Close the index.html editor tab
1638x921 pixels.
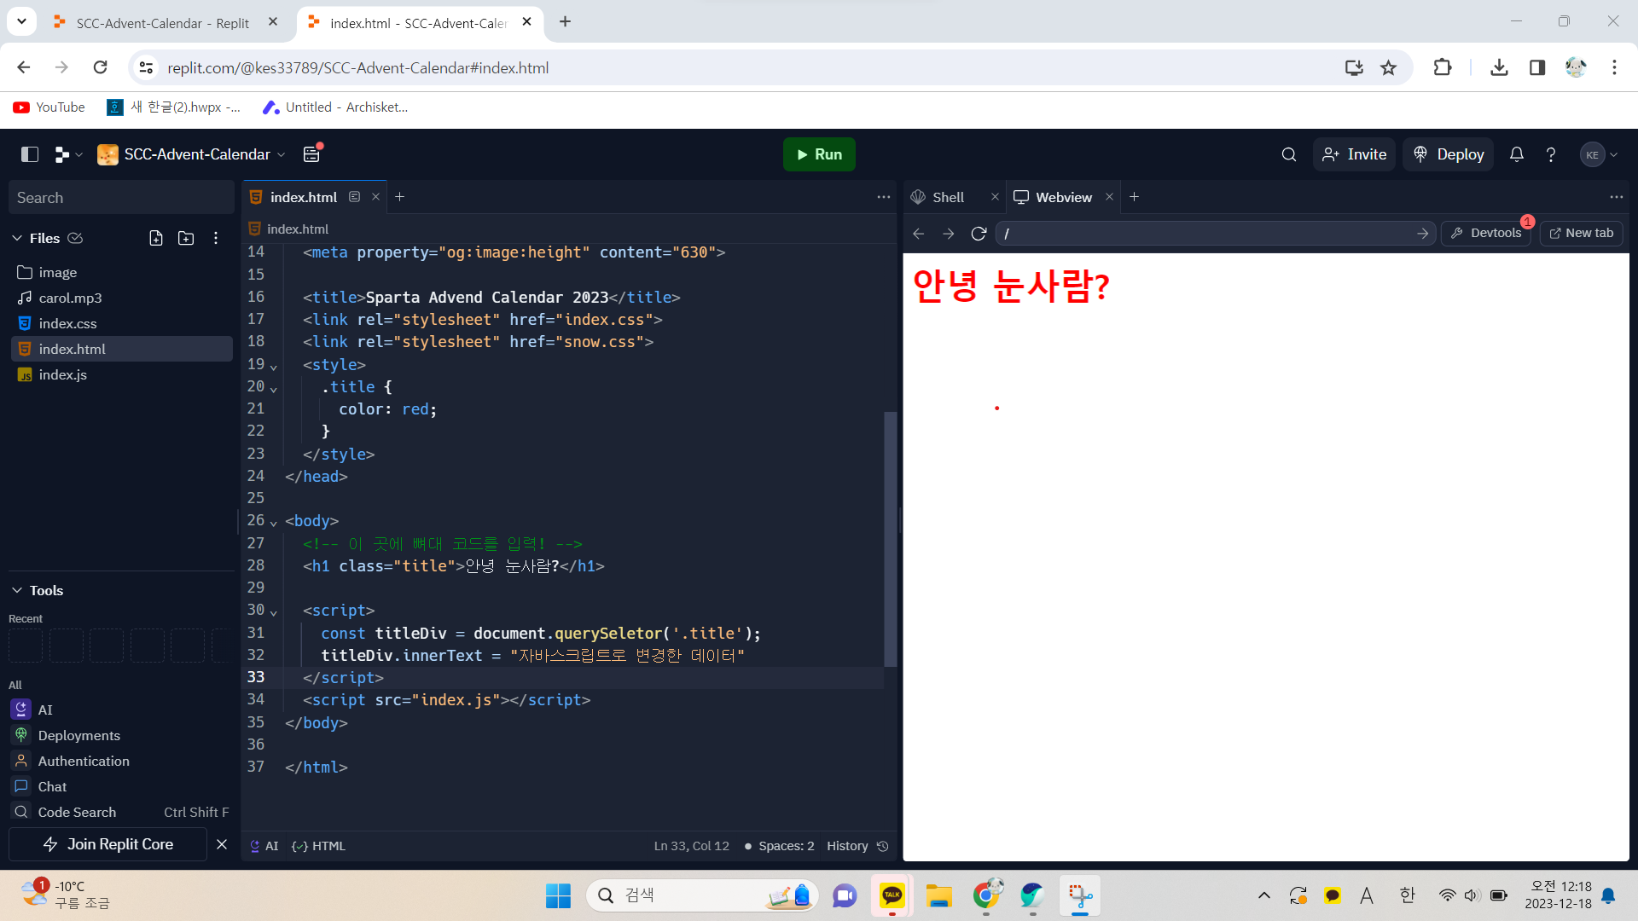pyautogui.click(x=375, y=197)
